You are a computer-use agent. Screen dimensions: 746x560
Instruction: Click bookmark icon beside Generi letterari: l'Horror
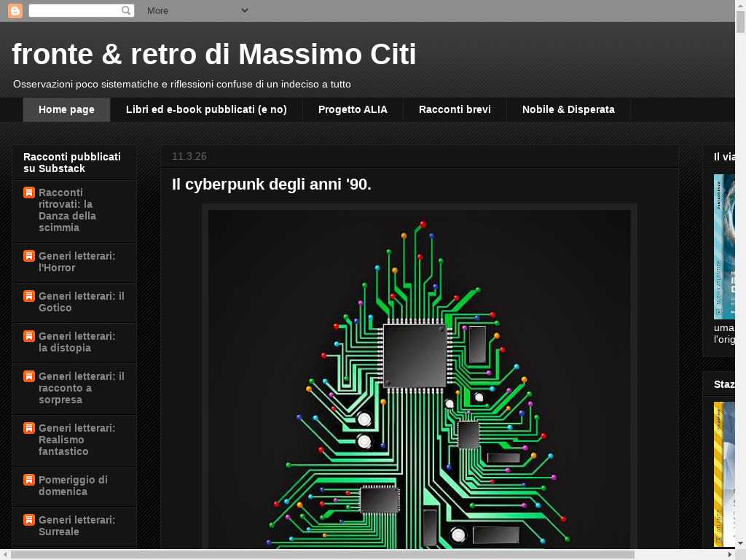click(x=29, y=256)
